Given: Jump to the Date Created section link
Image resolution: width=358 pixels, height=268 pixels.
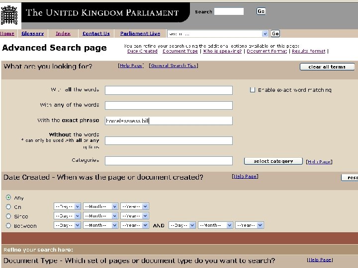Looking at the screenshot, I should point(143,51).
